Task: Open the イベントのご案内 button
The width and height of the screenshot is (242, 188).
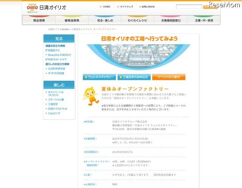Action: (x=169, y=77)
